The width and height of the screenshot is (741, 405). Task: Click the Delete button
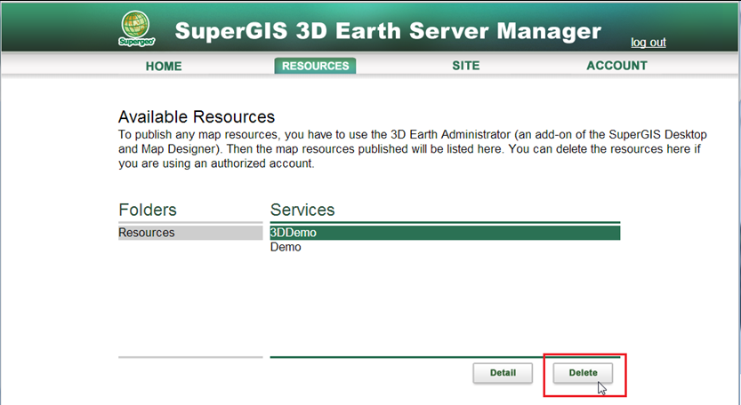click(583, 373)
